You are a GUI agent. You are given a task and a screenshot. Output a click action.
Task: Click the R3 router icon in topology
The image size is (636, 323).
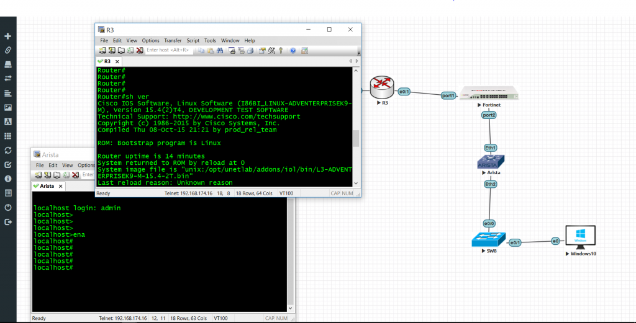point(379,87)
